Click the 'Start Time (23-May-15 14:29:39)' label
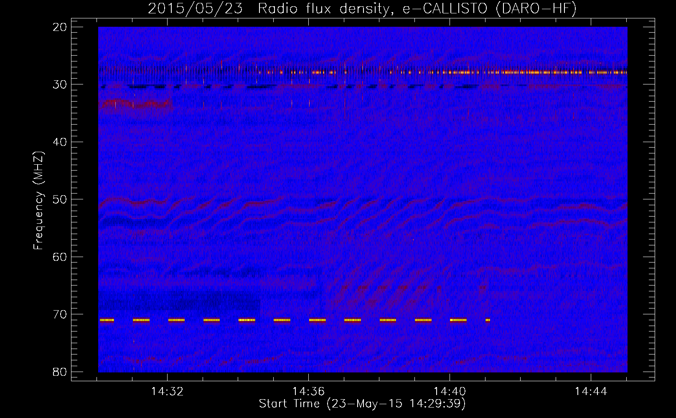The image size is (676, 418). [x=362, y=404]
